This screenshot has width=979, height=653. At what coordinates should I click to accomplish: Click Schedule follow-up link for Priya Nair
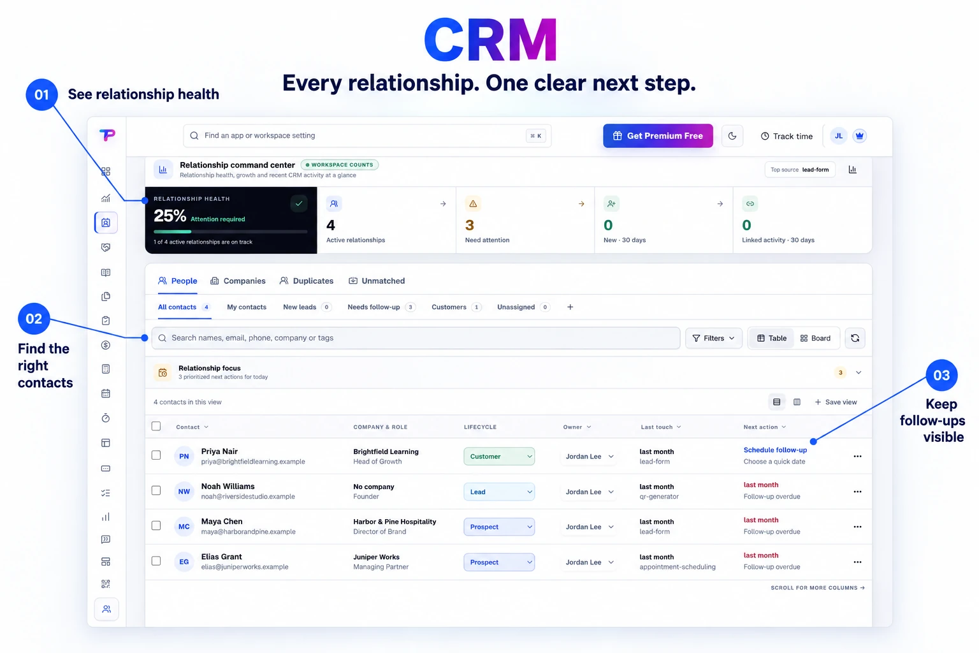775,450
